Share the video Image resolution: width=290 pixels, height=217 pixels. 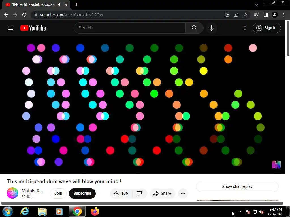[162, 193]
